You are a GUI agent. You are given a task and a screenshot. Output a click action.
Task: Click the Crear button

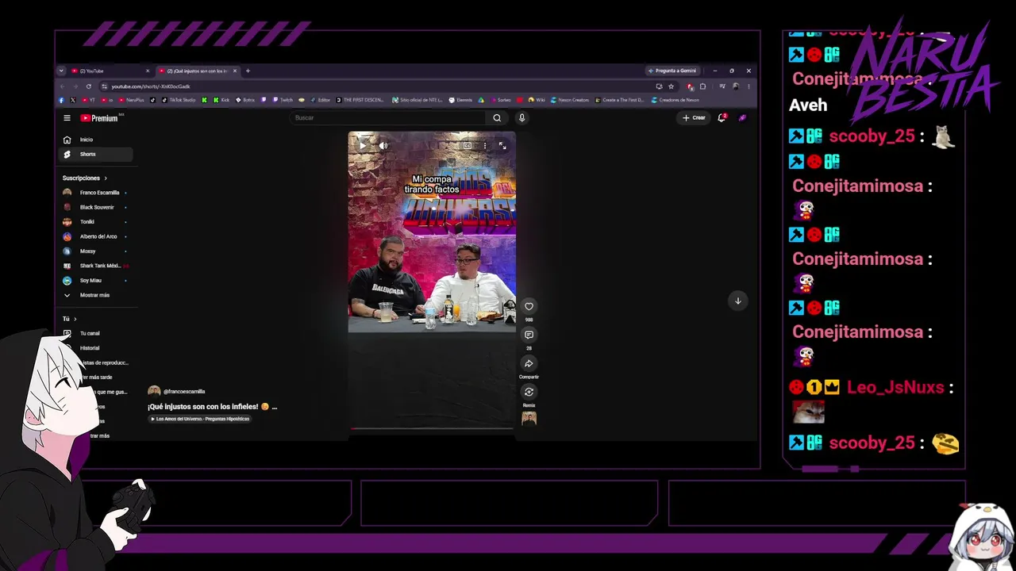pos(694,117)
